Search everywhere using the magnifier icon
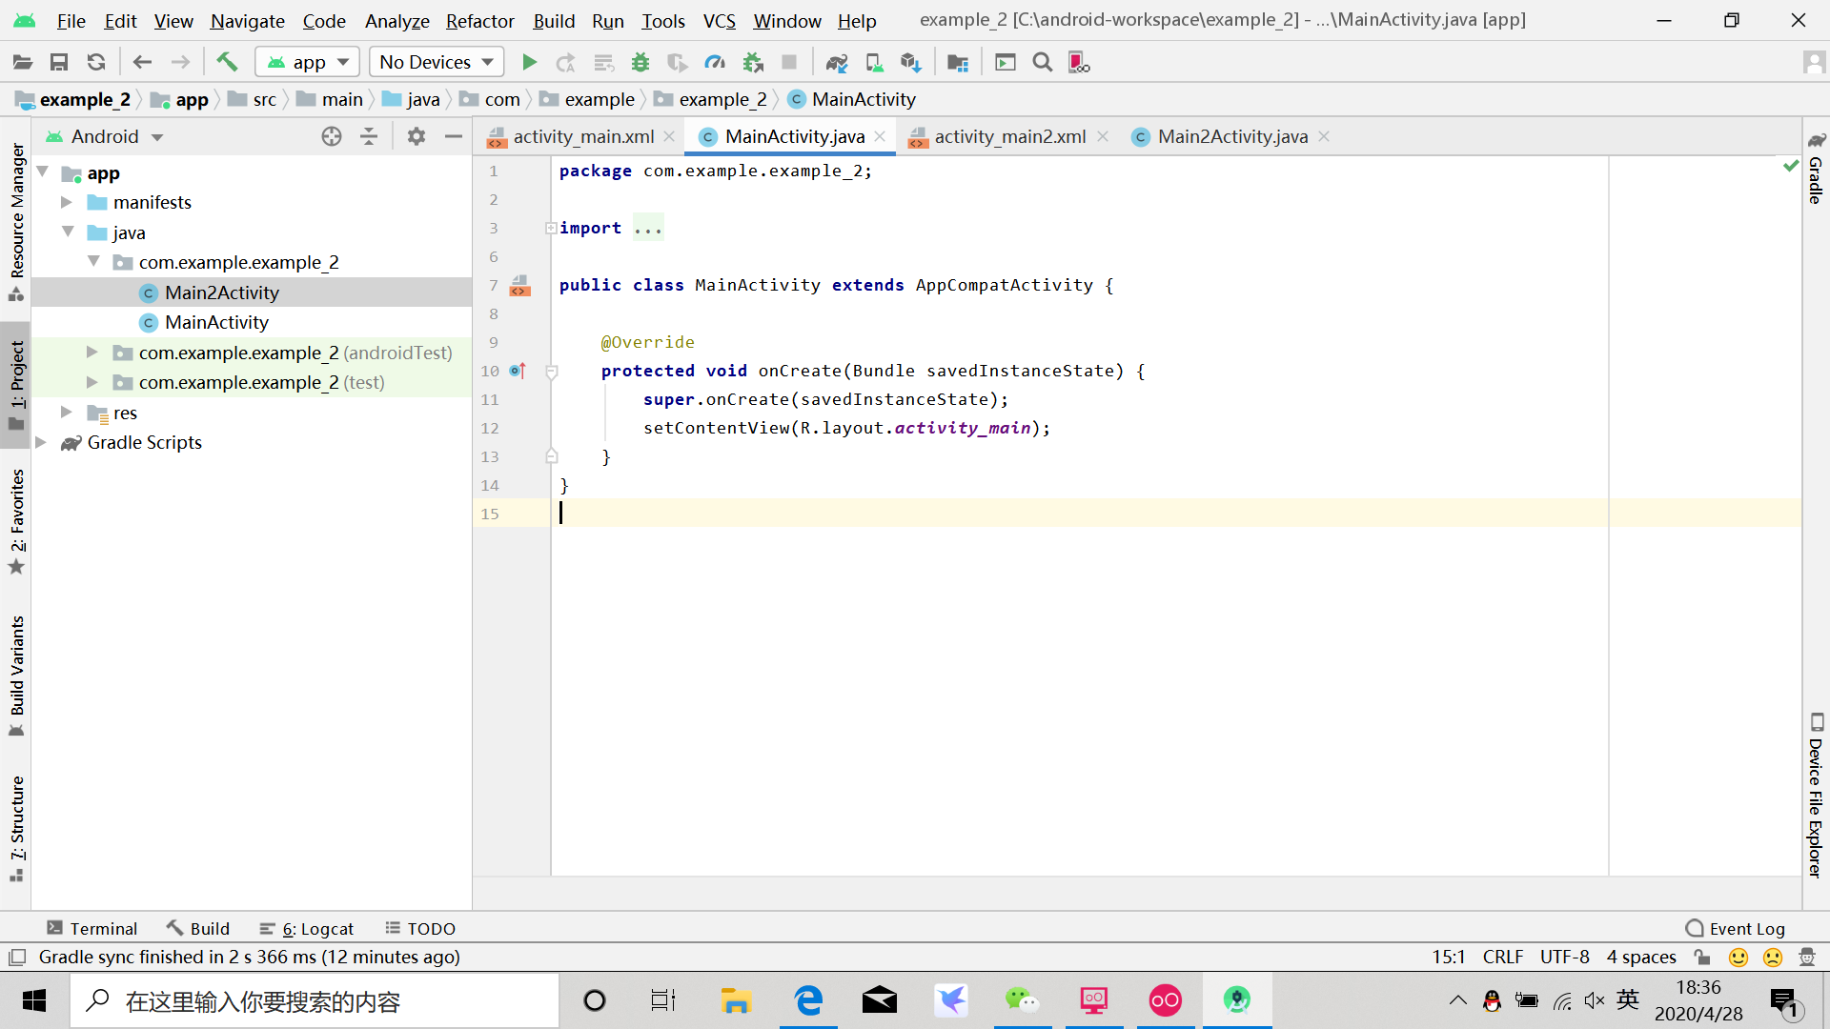 click(1042, 62)
